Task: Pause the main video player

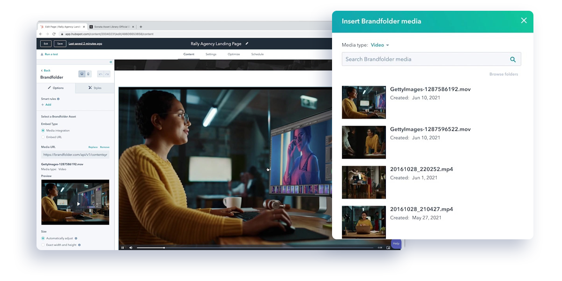Action: click(x=123, y=247)
